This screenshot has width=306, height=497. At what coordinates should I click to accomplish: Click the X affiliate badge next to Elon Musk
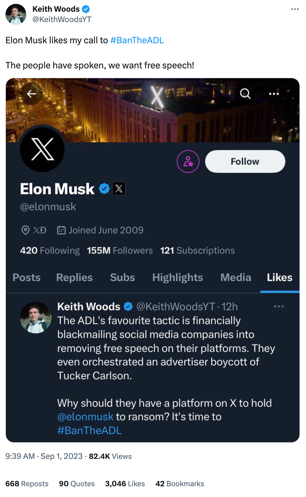click(x=119, y=188)
